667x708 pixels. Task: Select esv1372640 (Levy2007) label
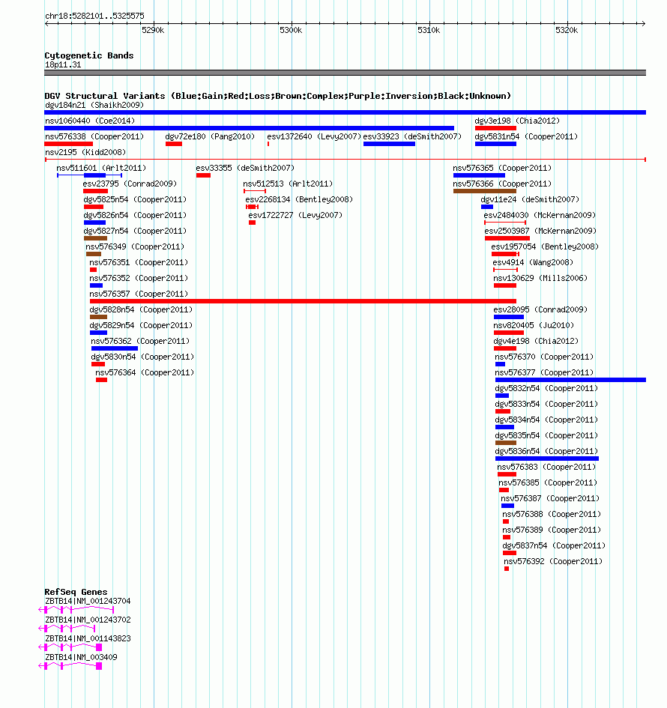click(x=314, y=137)
